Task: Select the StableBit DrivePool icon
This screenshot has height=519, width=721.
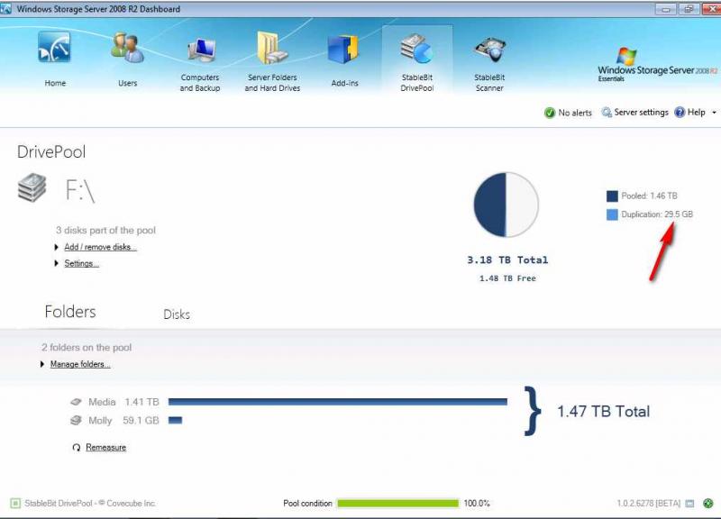Action: click(x=416, y=49)
